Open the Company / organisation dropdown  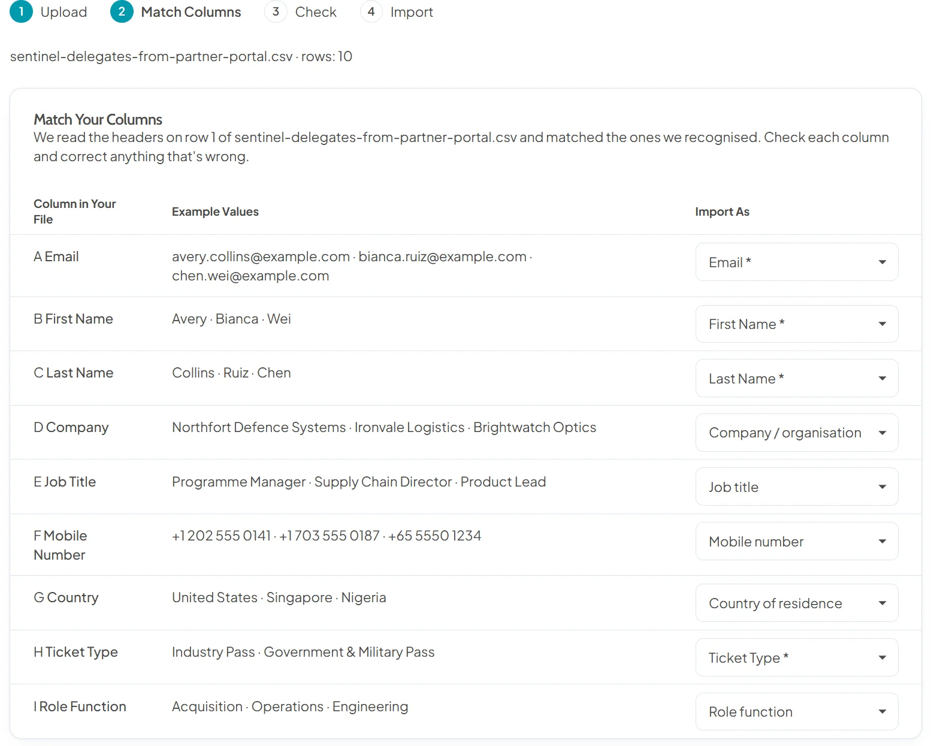click(x=796, y=433)
